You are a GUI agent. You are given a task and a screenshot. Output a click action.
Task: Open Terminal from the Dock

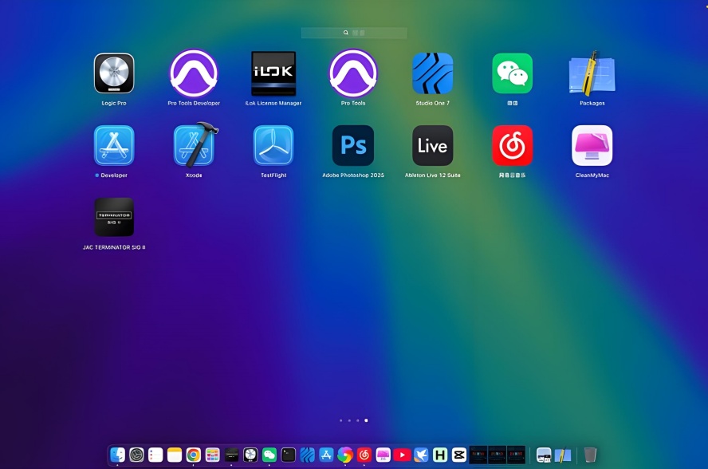[288, 455]
